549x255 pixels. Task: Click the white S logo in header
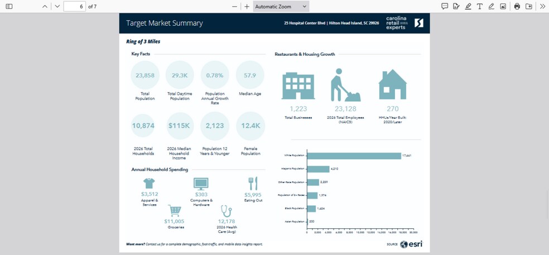tap(419, 23)
